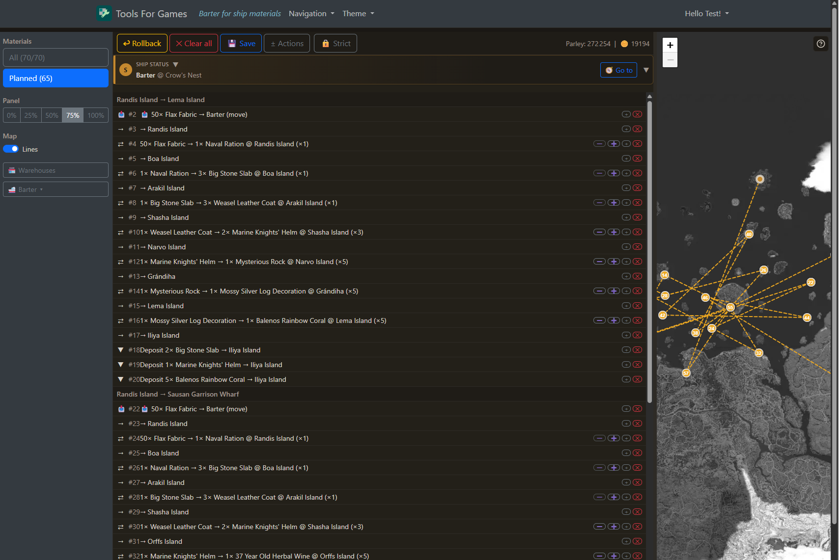The image size is (839, 560).
Task: Open the Barter map layer dropdown
Action: click(x=56, y=189)
